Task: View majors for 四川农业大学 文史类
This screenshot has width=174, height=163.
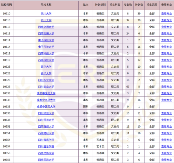Action: coord(166,80)
